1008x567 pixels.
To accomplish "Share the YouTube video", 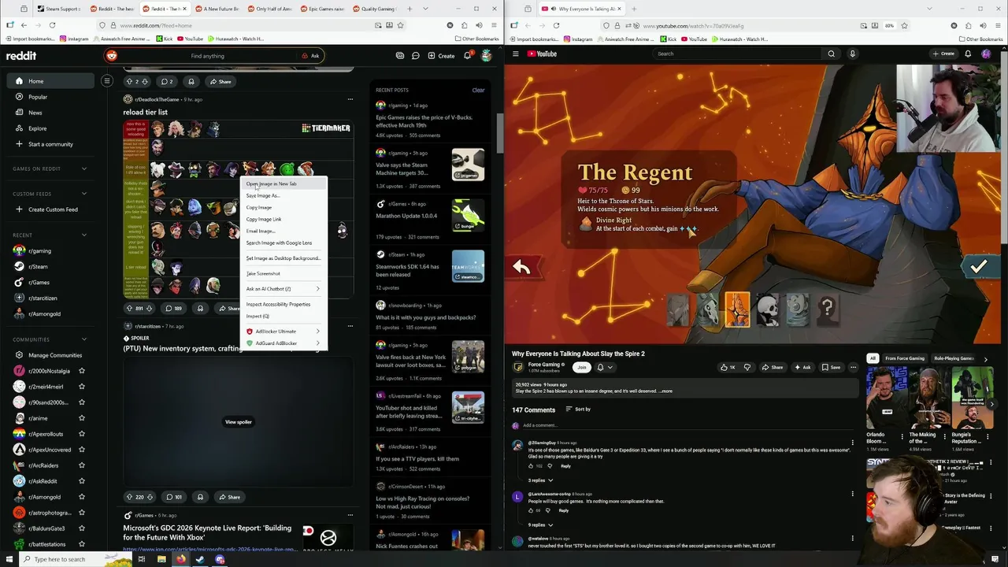I will pyautogui.click(x=773, y=367).
